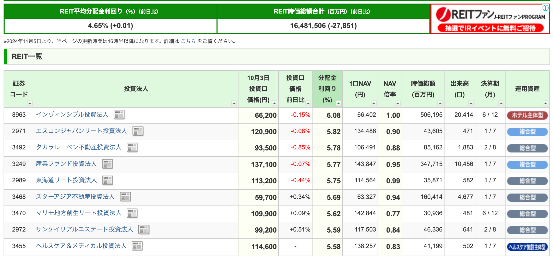Open news icon for タカラレーベン不動産投資法人
This screenshot has height=256, width=553.
(132, 147)
